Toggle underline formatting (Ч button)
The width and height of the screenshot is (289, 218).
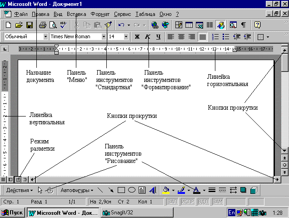(x=158, y=37)
